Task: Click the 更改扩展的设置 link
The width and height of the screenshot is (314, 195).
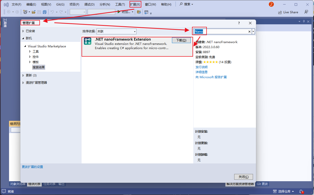Action: coord(32,167)
